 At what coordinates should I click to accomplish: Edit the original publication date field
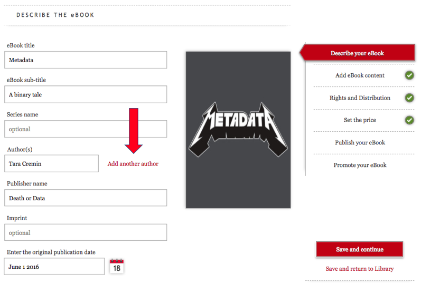click(x=54, y=267)
